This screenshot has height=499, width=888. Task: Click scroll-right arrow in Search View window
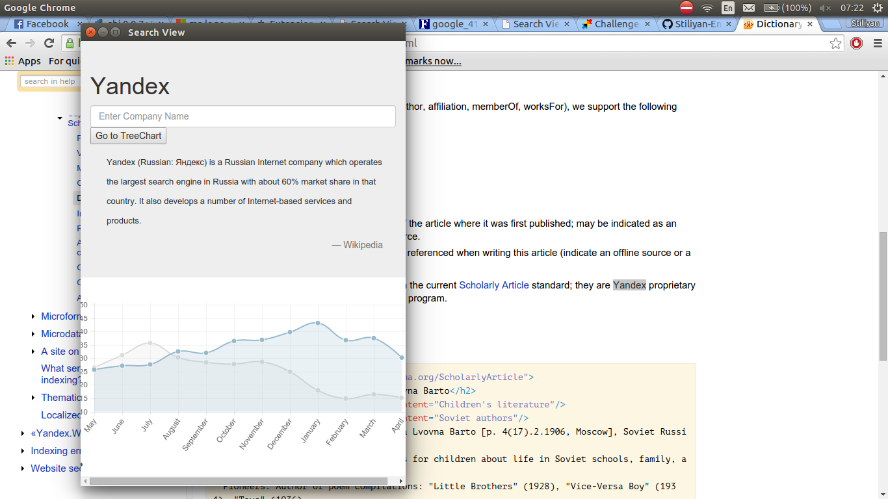pos(401,481)
